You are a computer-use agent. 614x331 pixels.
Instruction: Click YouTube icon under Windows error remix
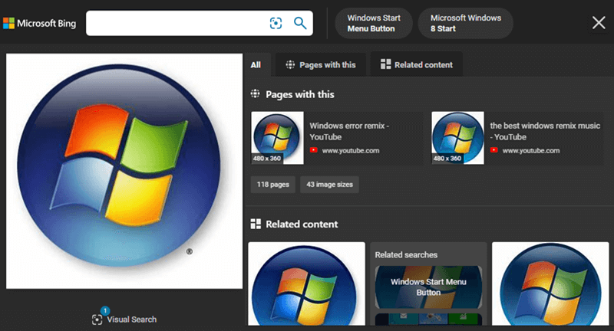314,151
